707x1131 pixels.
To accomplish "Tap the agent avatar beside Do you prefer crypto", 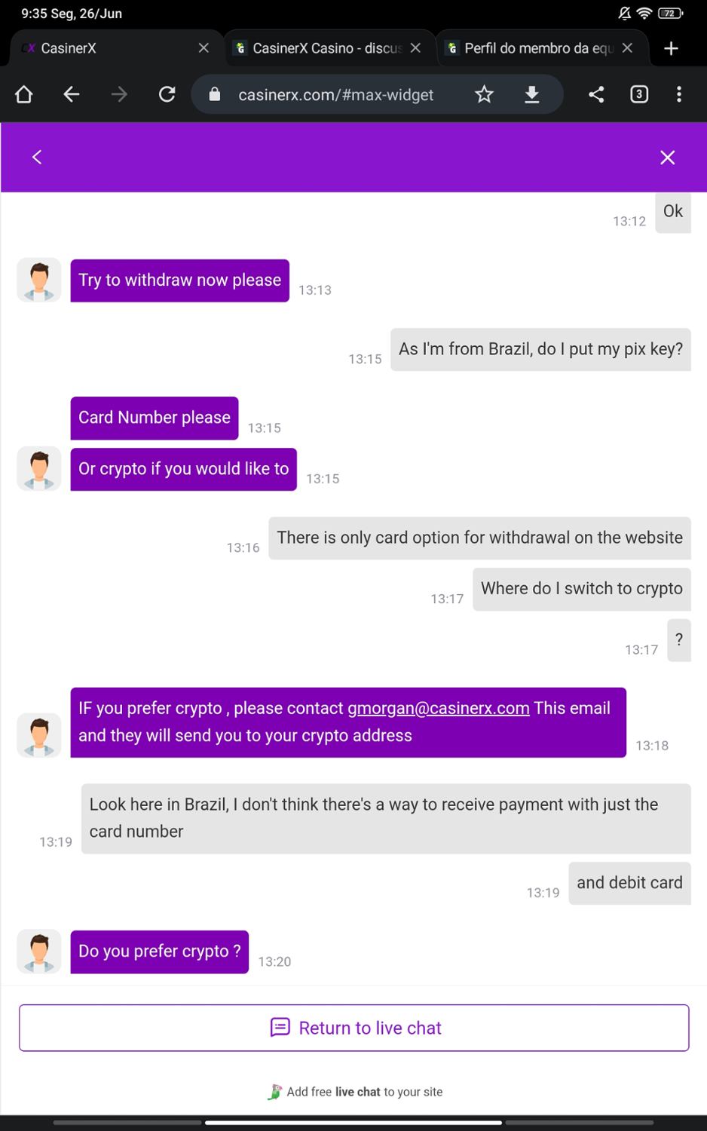I will (39, 952).
